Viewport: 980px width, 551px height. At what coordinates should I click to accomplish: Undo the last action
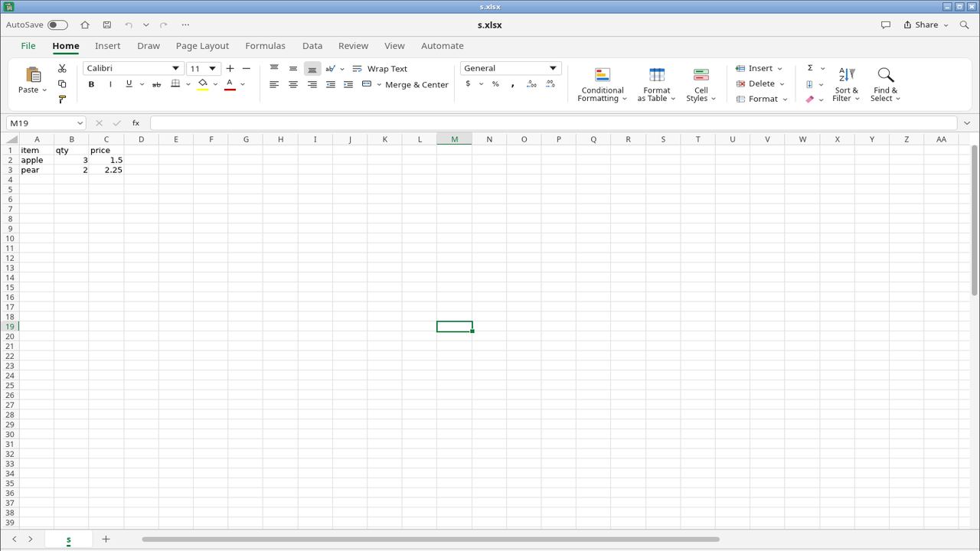coord(129,25)
